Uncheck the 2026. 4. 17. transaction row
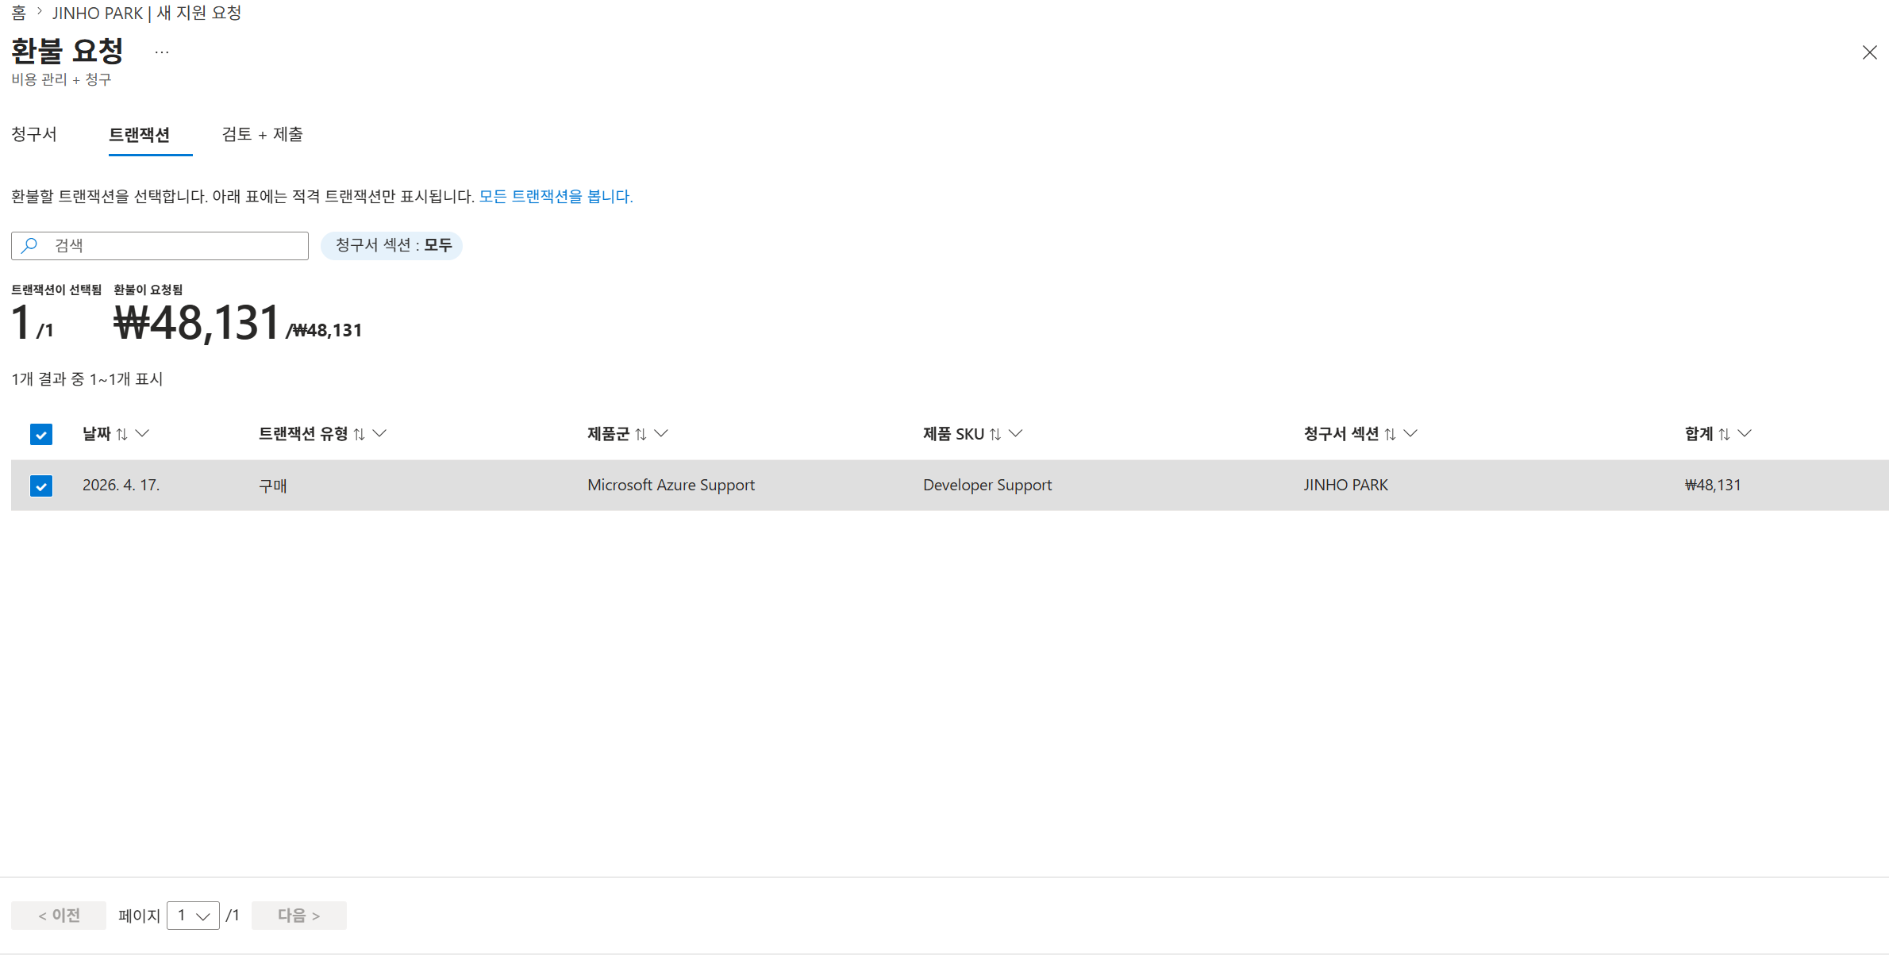 tap(41, 486)
